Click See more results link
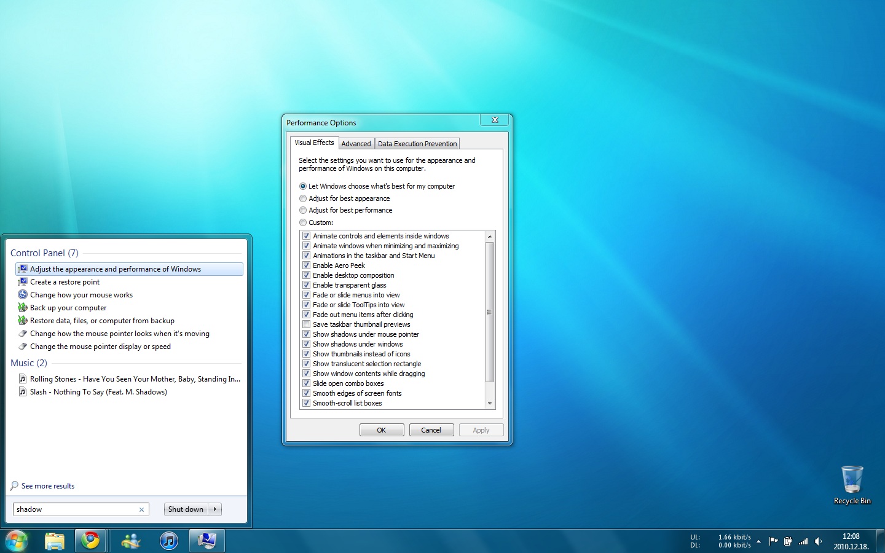The height and width of the screenshot is (553, 885). (x=48, y=486)
